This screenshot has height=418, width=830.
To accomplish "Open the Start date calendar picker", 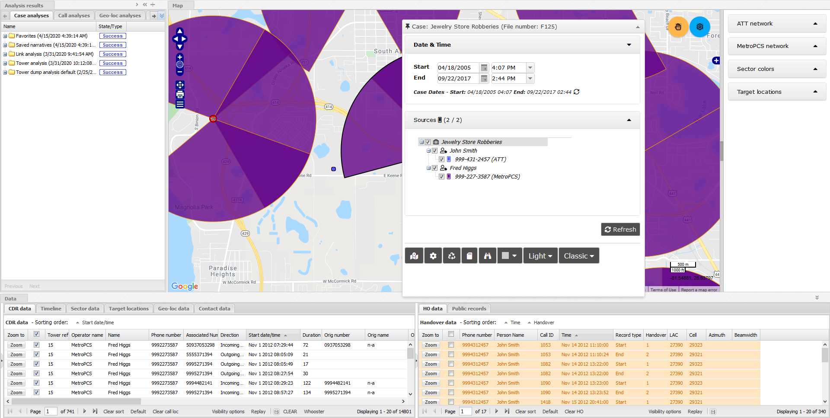I will [484, 68].
